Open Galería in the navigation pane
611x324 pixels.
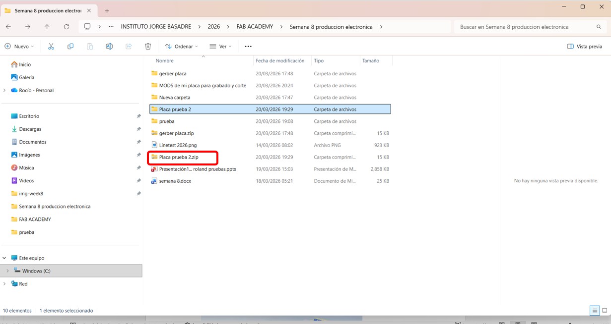(27, 77)
